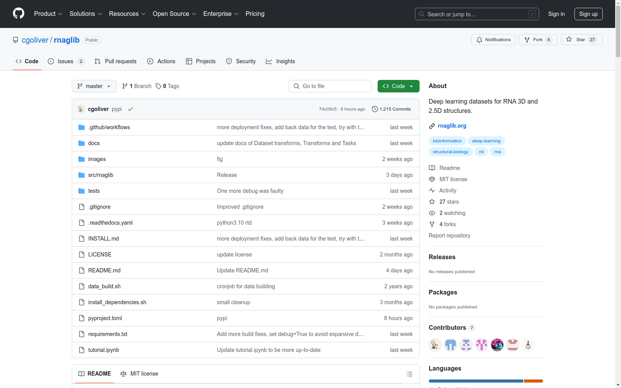The width and height of the screenshot is (621, 388).
Task: Expand the Resources menu
Action: (127, 14)
